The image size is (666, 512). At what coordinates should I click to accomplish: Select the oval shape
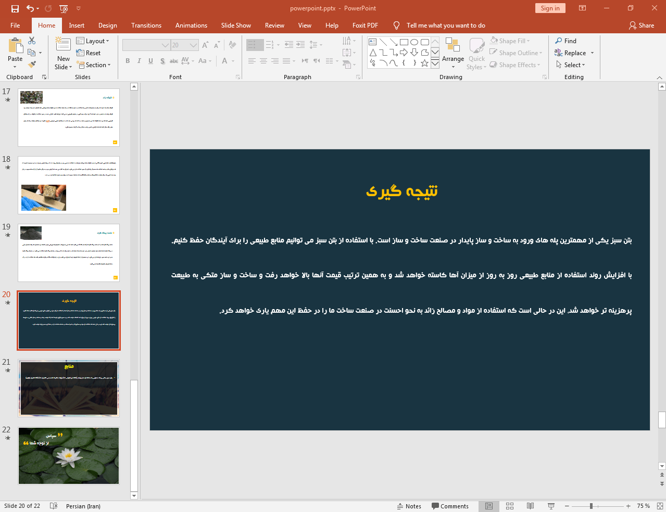click(414, 42)
